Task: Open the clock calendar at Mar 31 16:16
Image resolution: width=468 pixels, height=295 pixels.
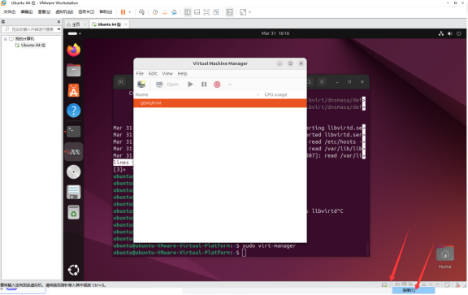Action: (275, 33)
